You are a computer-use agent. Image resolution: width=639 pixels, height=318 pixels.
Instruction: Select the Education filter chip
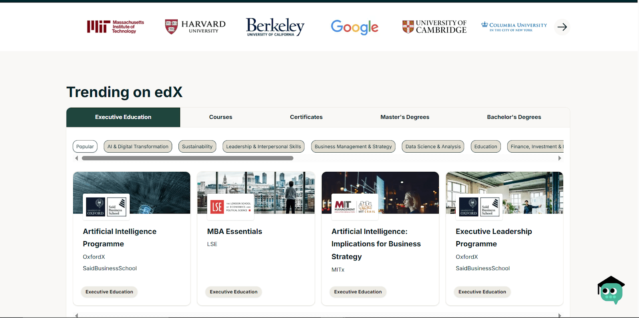pos(486,147)
